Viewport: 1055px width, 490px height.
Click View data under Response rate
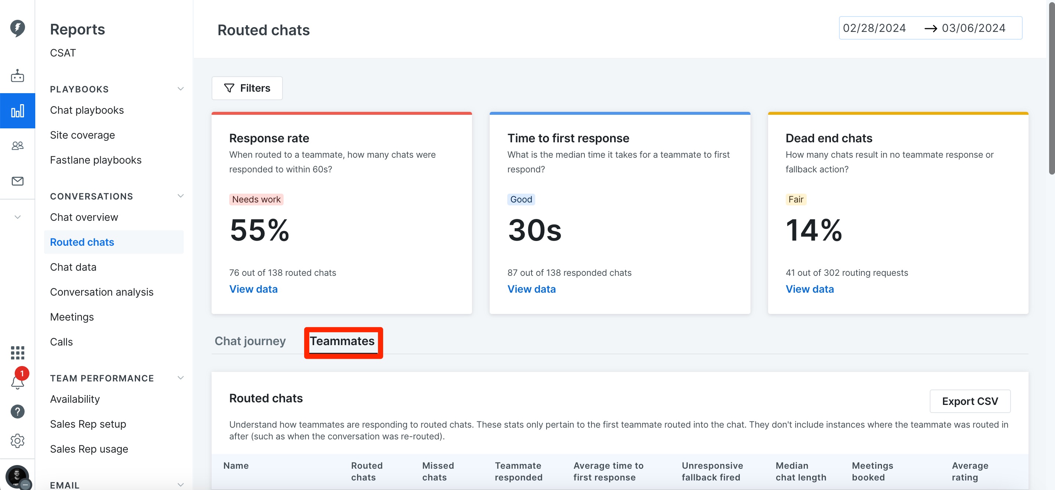pyautogui.click(x=253, y=289)
